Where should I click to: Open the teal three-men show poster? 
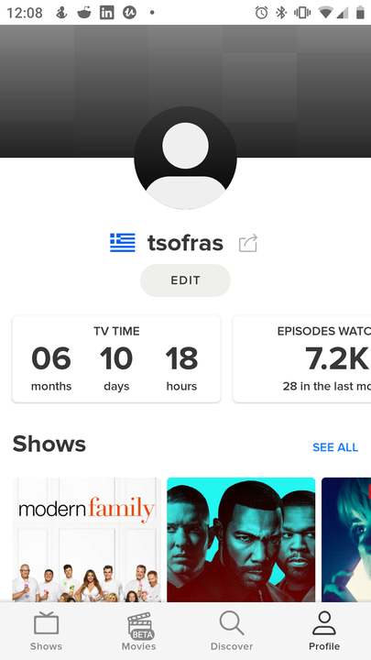coord(241,540)
